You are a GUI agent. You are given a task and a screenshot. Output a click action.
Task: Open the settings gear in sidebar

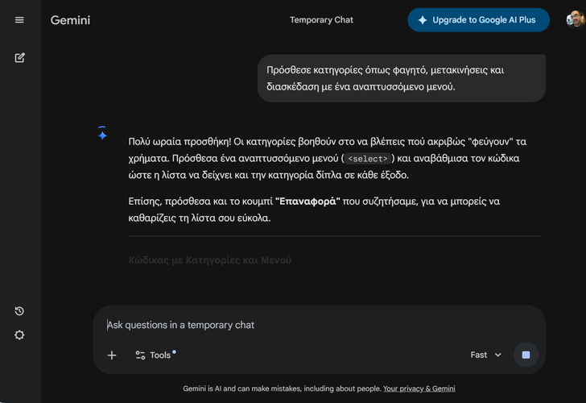(x=19, y=335)
